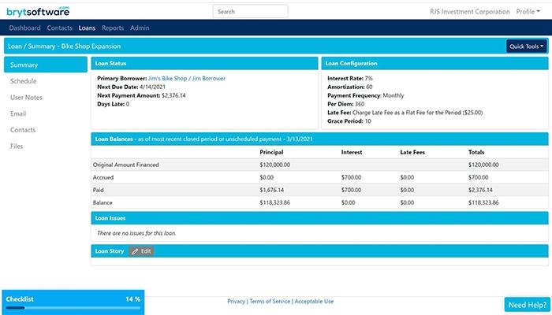This screenshot has height=315, width=552.
Task: Click RJS Investment Corporation company name
Action: [x=470, y=11]
